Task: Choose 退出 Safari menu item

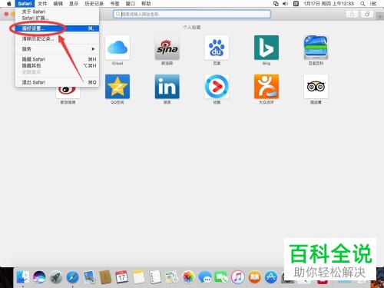Action: tap(57, 82)
